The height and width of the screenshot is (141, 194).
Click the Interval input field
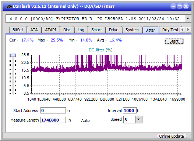pos(130,111)
